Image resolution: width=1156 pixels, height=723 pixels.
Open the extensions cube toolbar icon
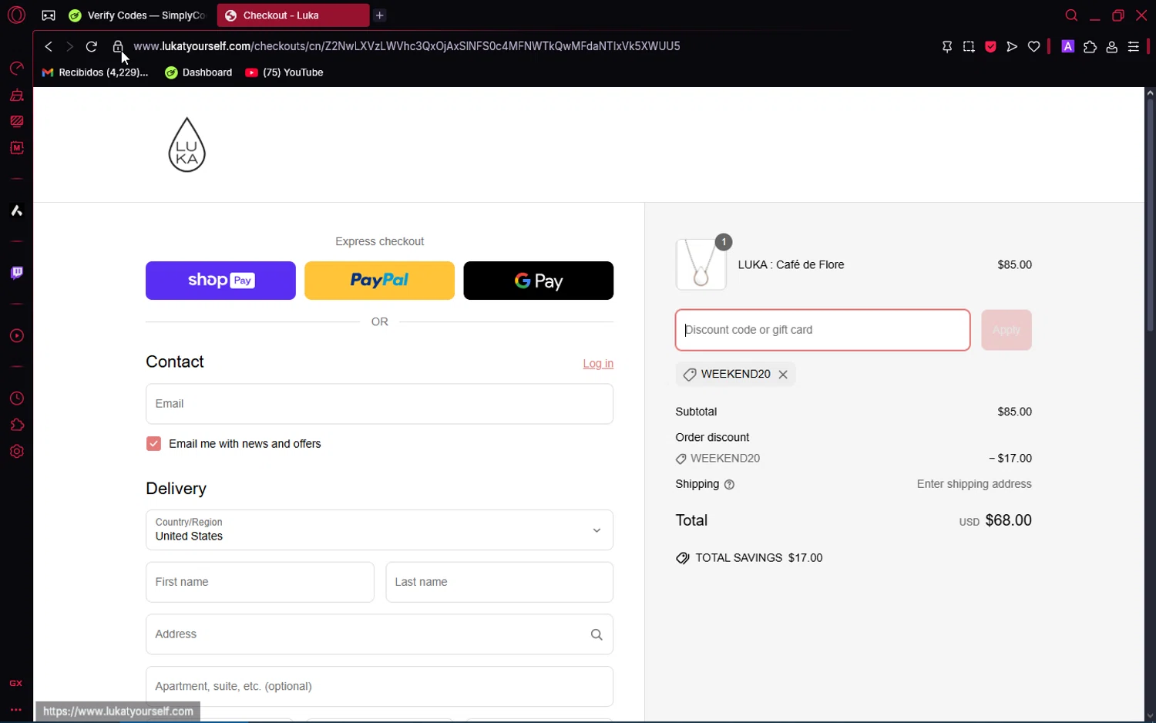[x=1090, y=47]
